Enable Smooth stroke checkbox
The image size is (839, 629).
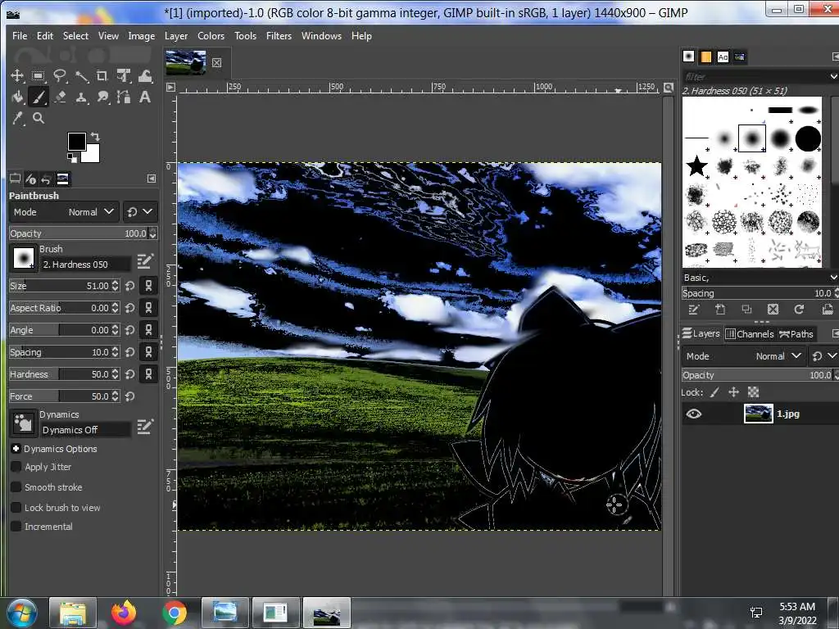[x=16, y=487]
